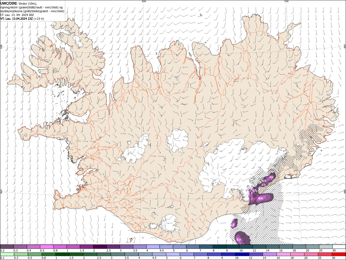The image size is (346, 260).
Task: Click the '15W' longitude label
Action: [286, 1]
